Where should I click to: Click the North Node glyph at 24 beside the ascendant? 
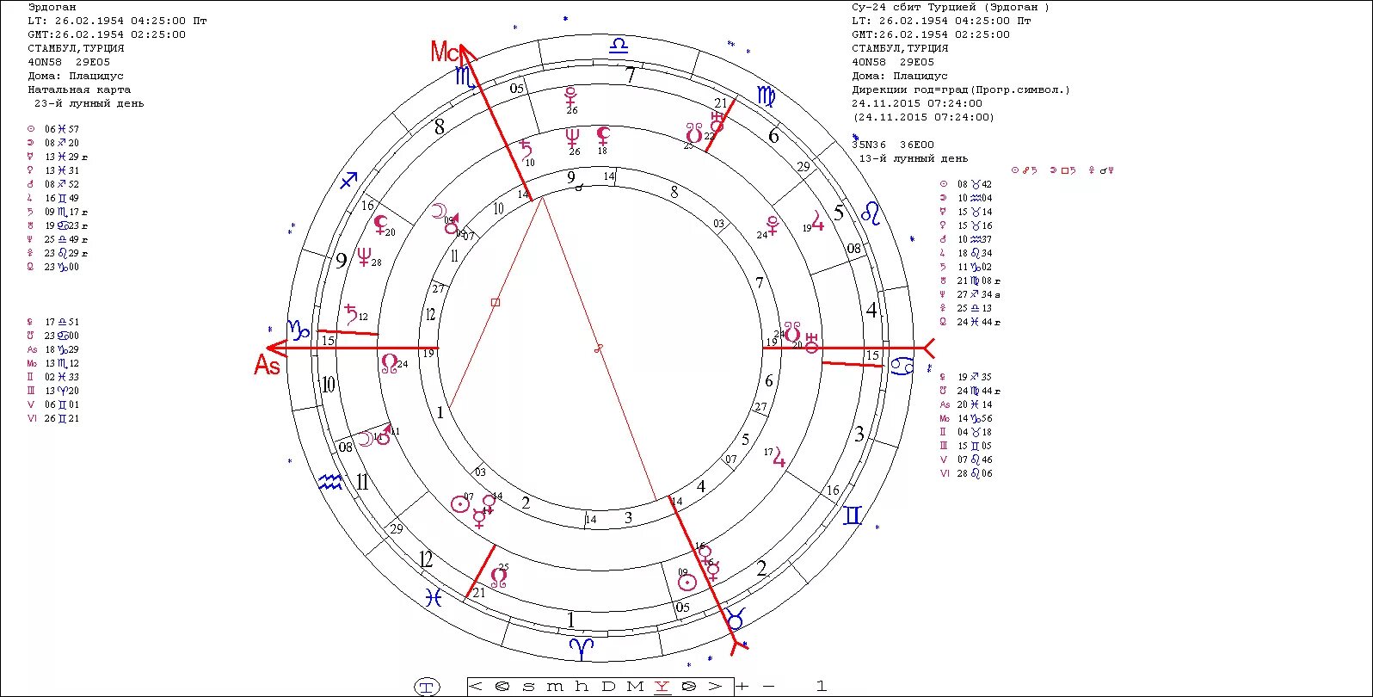coord(389,364)
